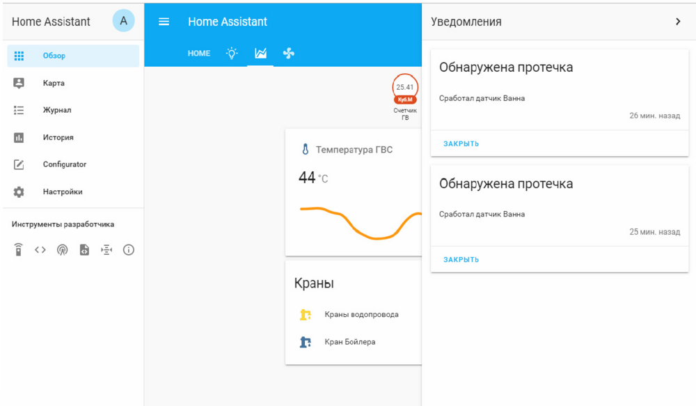696x406 pixels.
Task: Click the 44 °C temperature value
Action: [313, 178]
